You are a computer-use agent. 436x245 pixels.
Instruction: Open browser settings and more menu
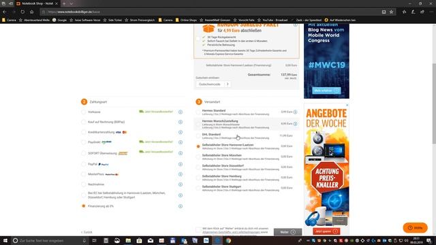pyautogui.click(x=431, y=12)
